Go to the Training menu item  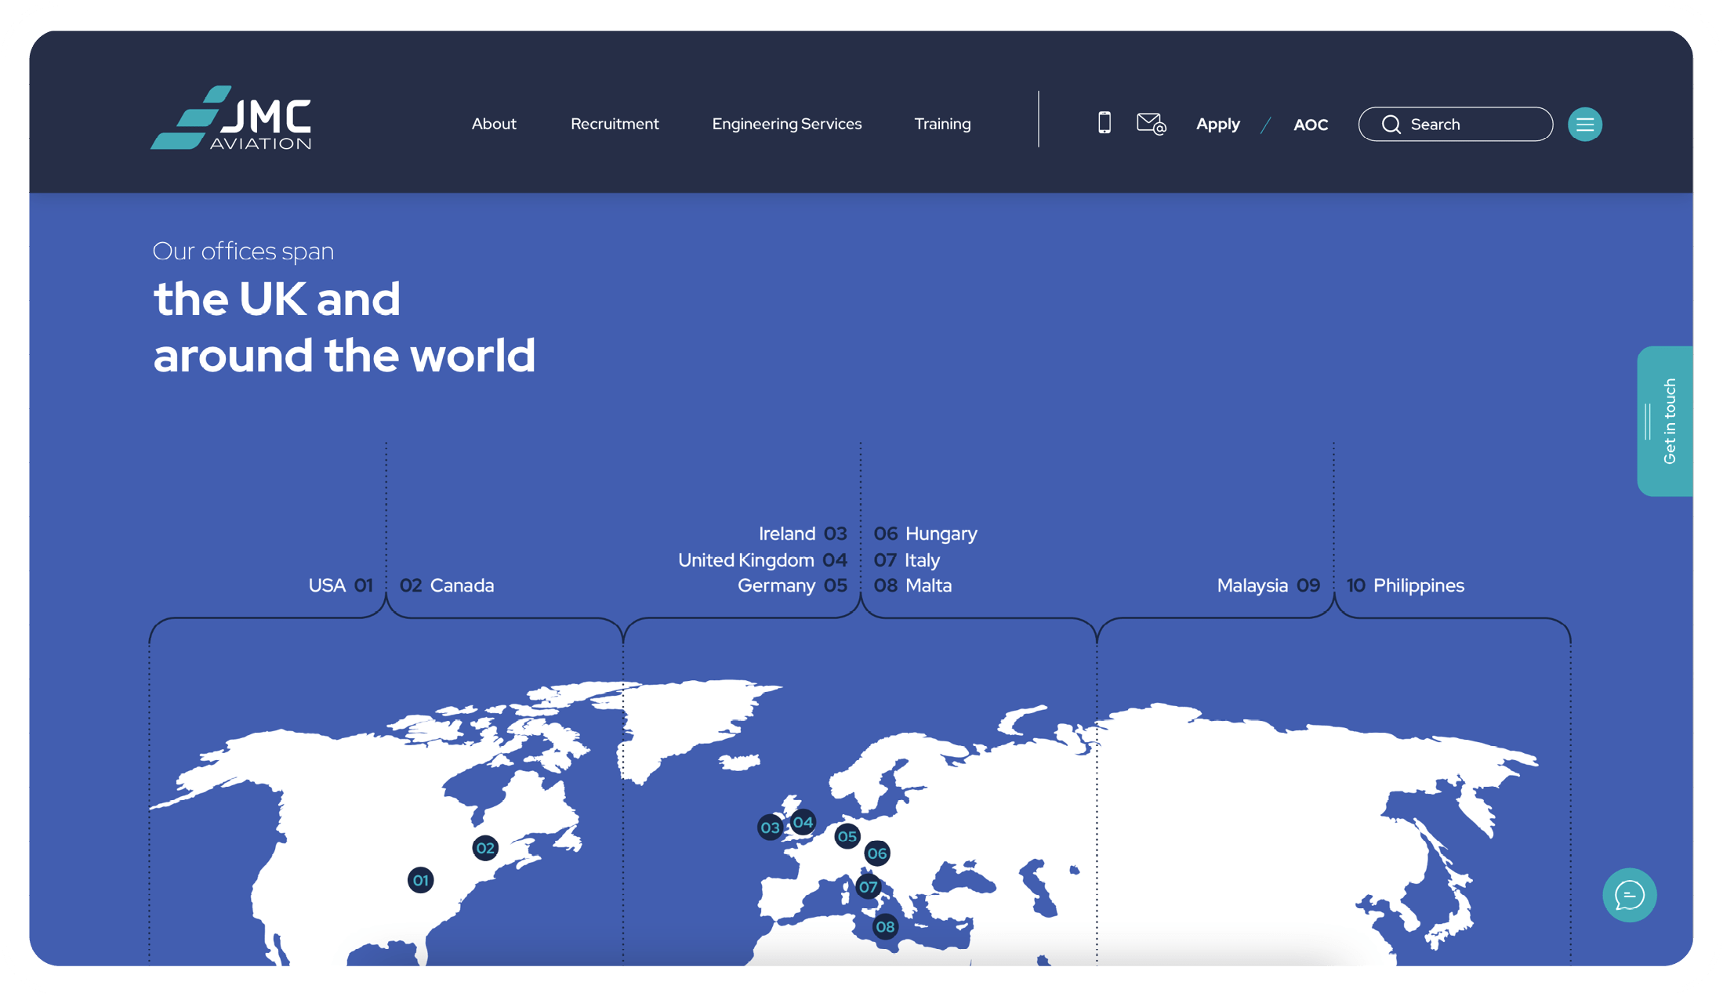pos(942,124)
